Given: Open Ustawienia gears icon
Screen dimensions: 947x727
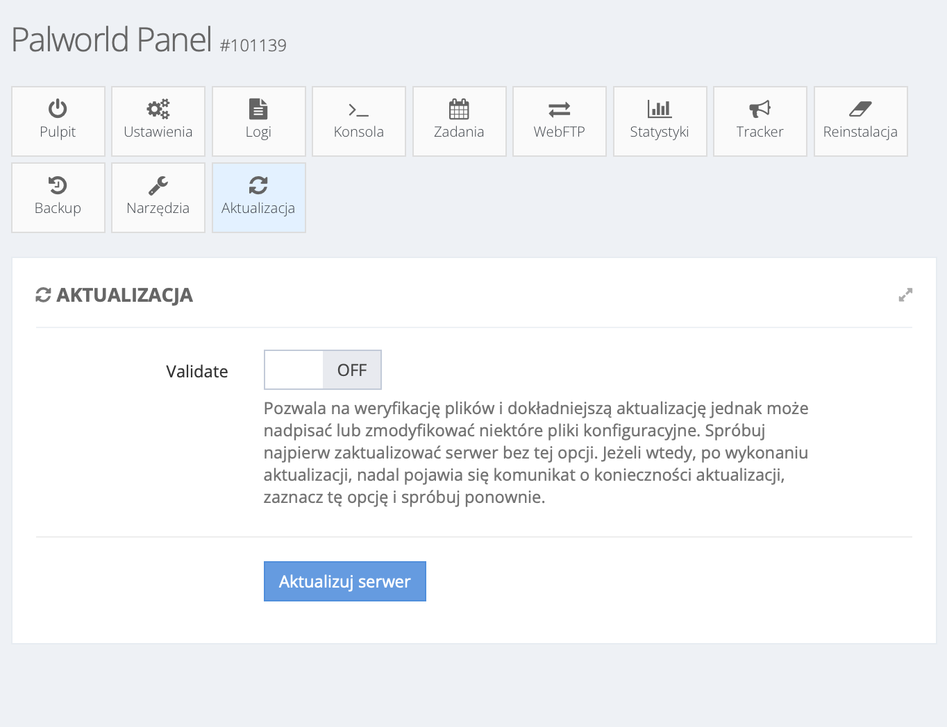Looking at the screenshot, I should tap(158, 109).
